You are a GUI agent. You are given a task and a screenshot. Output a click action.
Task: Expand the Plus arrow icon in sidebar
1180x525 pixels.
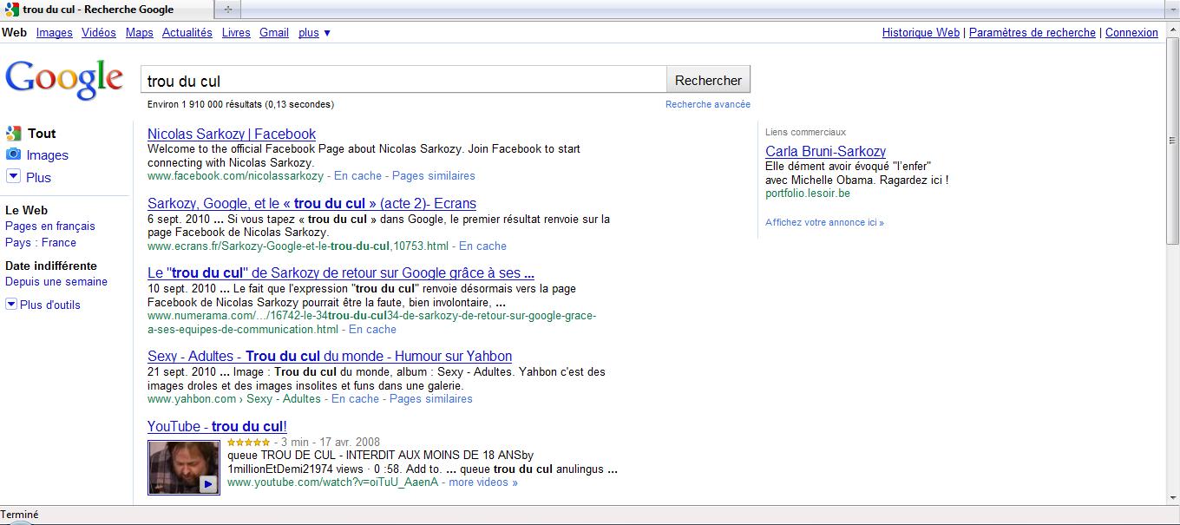point(13,176)
